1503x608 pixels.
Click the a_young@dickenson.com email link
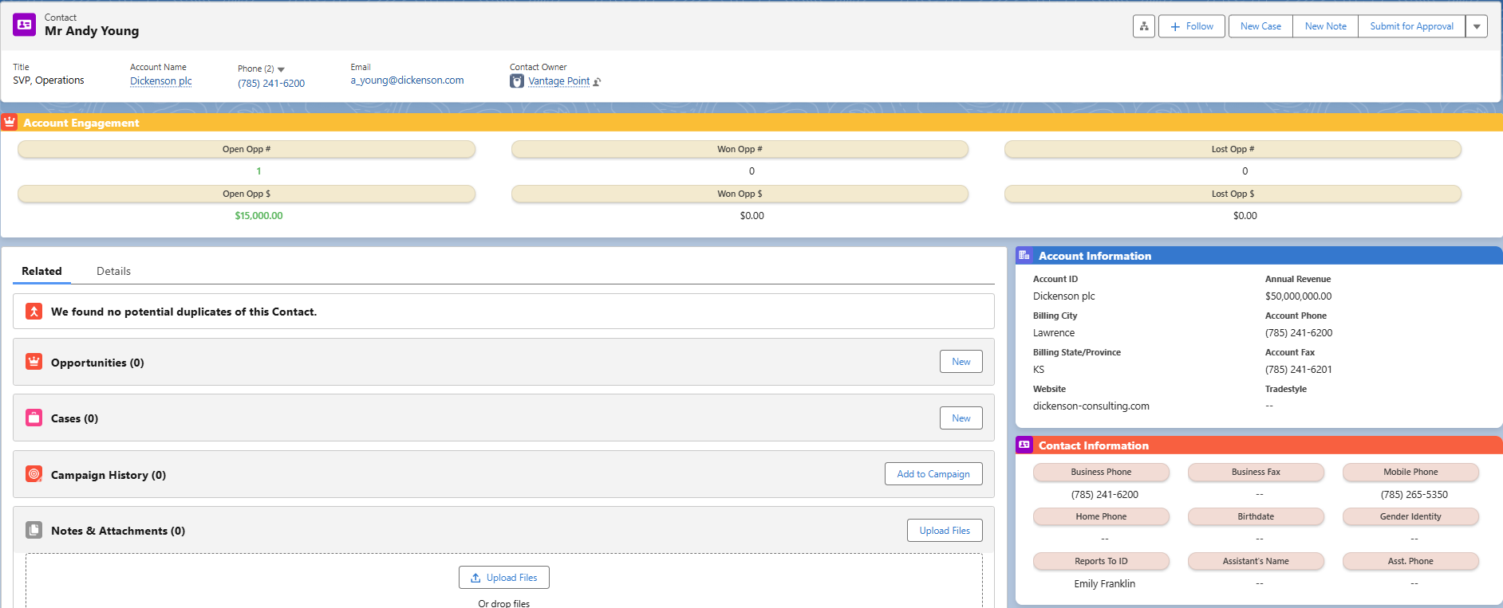pos(407,80)
